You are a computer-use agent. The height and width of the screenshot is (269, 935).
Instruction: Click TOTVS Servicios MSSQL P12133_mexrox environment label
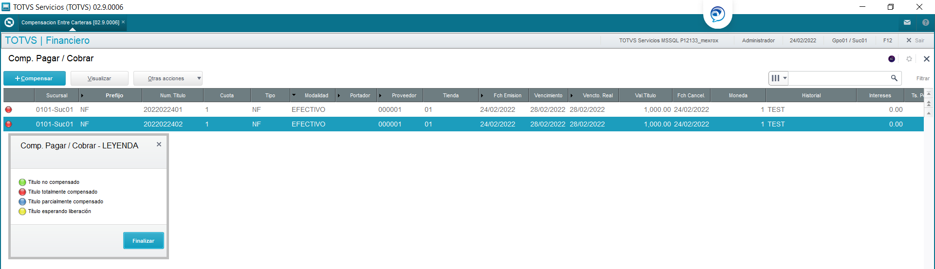669,40
